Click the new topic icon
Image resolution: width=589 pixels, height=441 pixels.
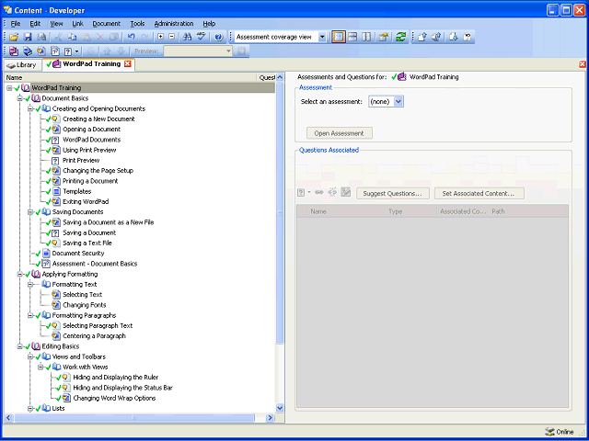41,51
